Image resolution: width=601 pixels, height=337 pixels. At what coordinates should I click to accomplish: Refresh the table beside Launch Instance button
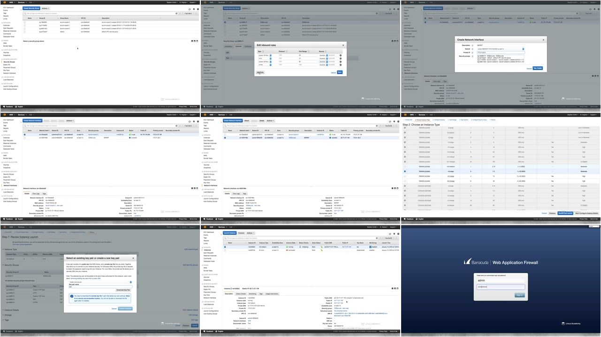coord(390,234)
